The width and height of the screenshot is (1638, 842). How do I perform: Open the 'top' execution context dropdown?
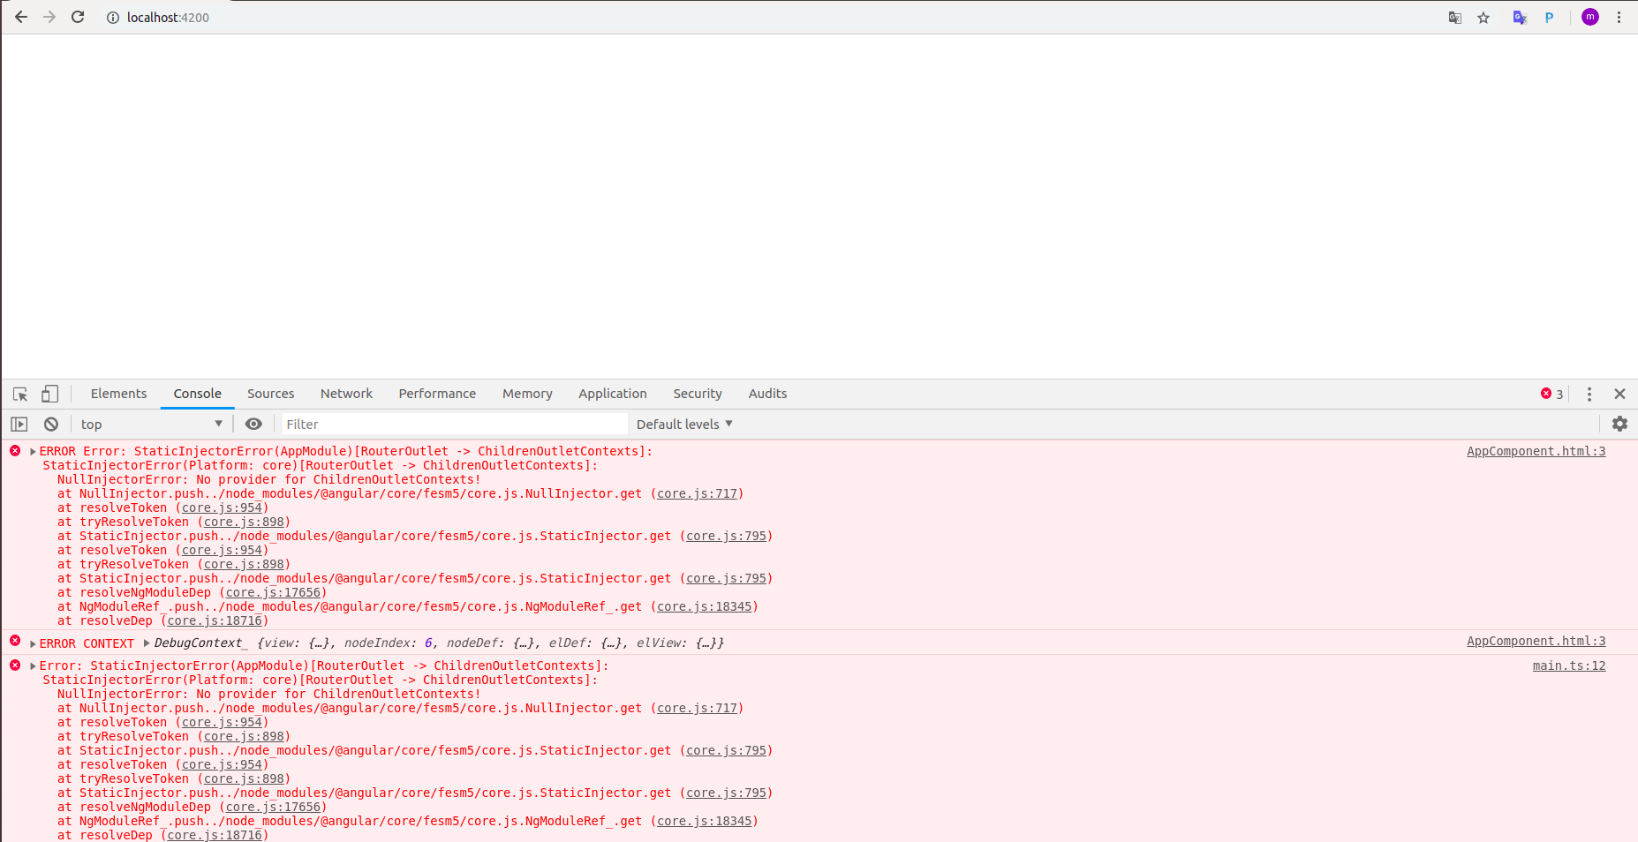click(150, 424)
